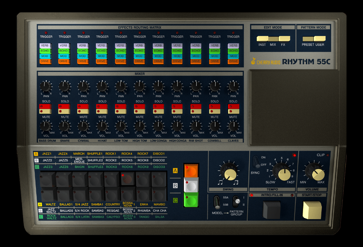Viewport: 363px width, 247px height.
Task: Toggle ECHO for the Snare channel
Action: (x=64, y=51)
